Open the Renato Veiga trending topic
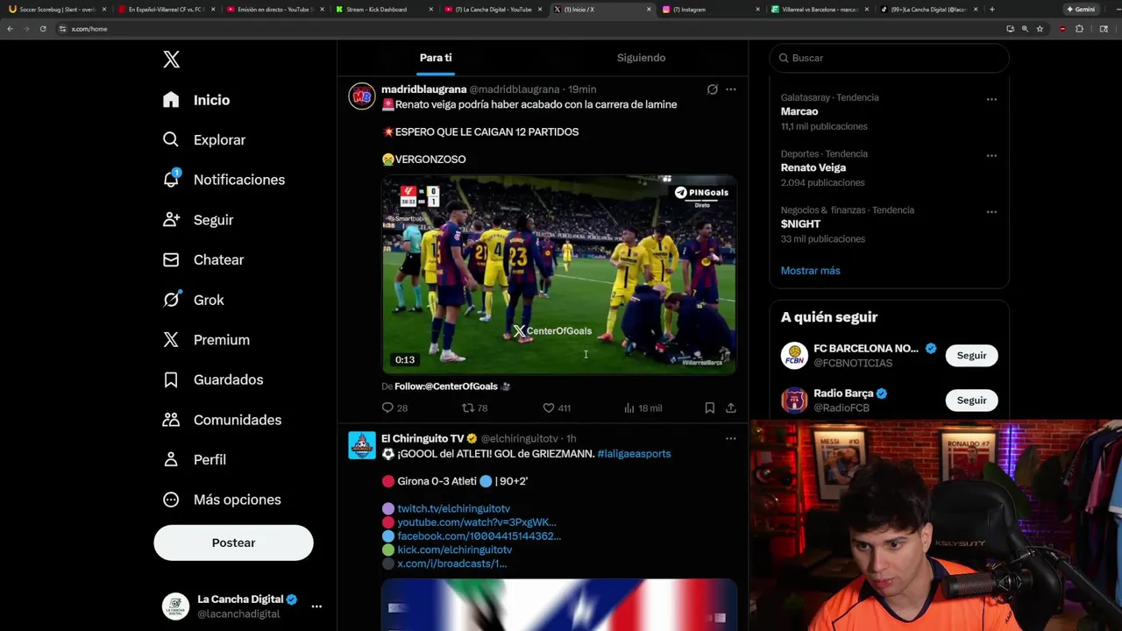The width and height of the screenshot is (1122, 631). tap(813, 167)
